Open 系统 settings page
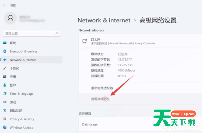Image resolution: width=202 pixels, height=133 pixels. point(31,43)
